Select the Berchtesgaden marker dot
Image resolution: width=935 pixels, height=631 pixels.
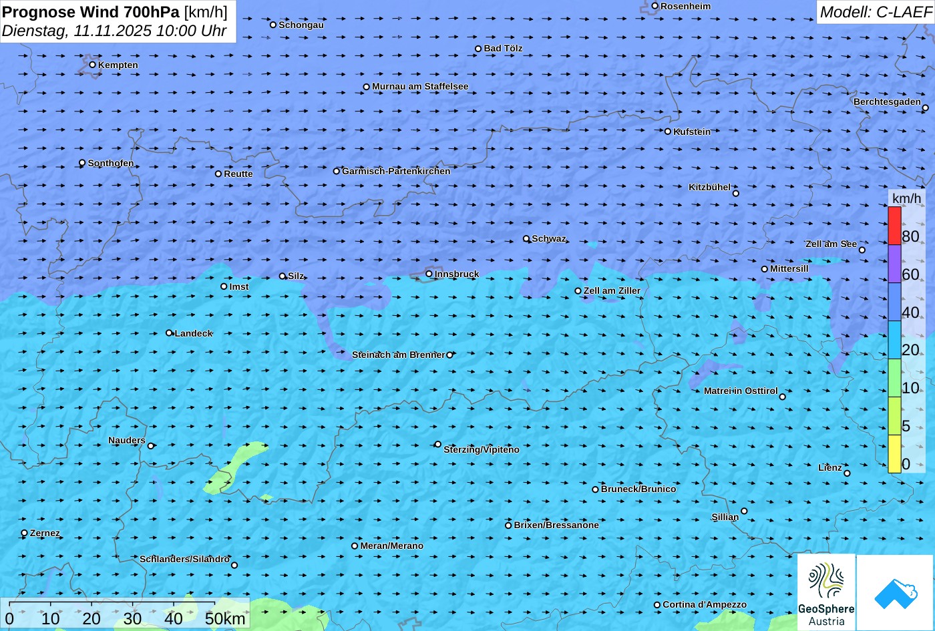[x=925, y=108]
